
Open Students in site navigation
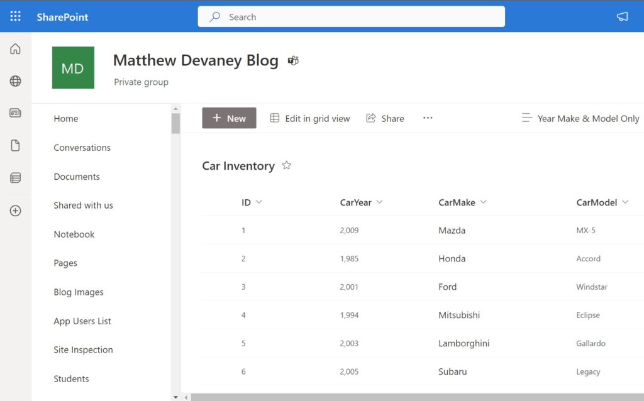(71, 379)
